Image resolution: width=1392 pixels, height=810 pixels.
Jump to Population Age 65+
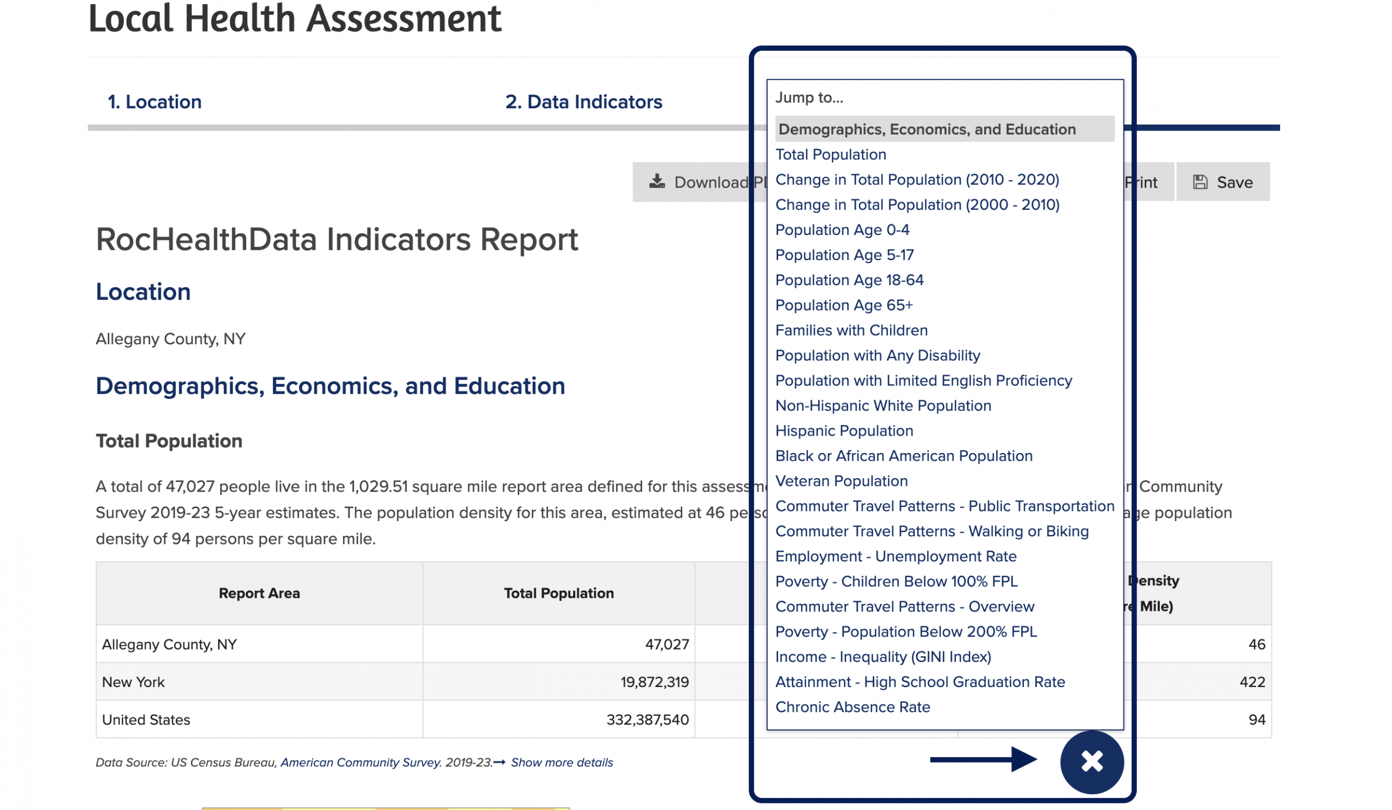tap(843, 305)
